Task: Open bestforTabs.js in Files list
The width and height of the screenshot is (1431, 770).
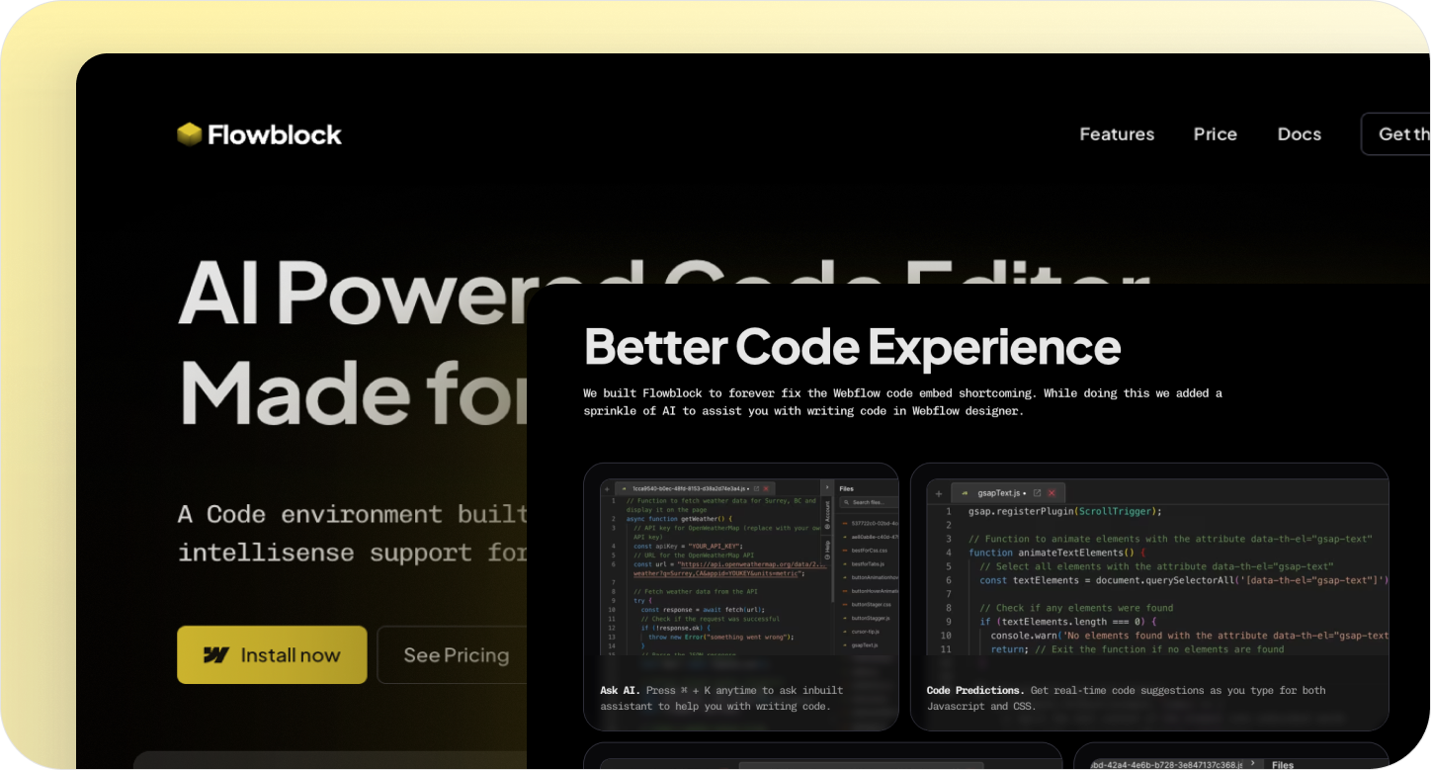Action: click(863, 564)
